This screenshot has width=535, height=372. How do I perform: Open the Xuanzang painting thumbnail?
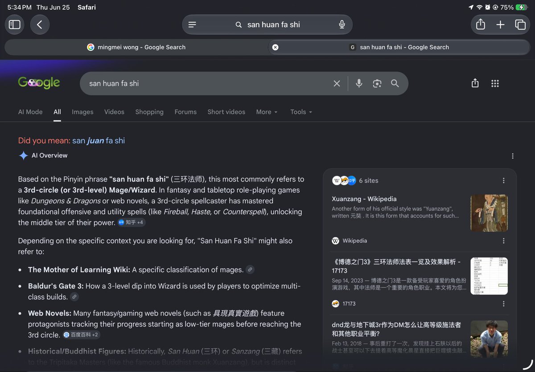pyautogui.click(x=489, y=213)
